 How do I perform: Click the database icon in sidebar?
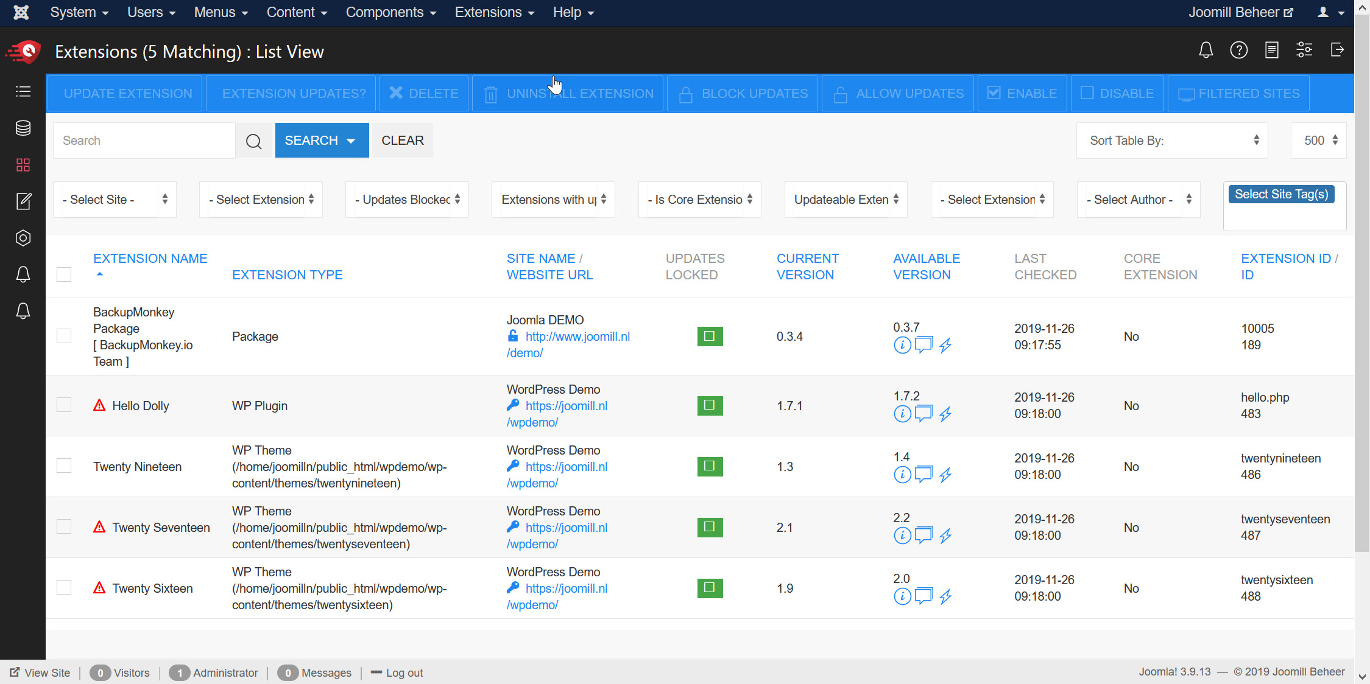click(23, 128)
